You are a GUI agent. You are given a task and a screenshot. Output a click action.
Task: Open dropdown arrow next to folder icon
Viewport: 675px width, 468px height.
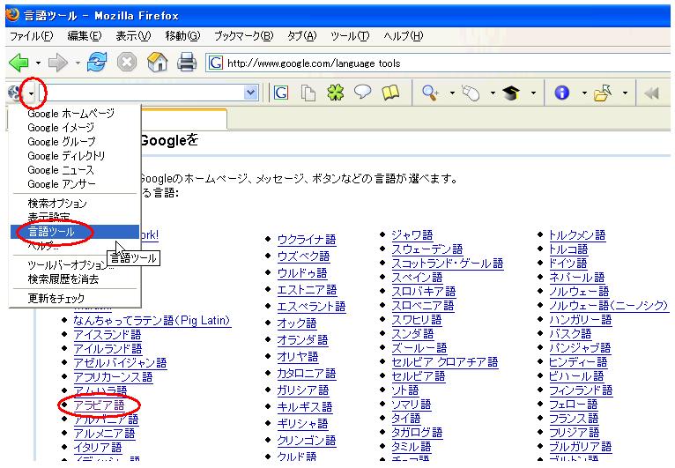click(625, 93)
